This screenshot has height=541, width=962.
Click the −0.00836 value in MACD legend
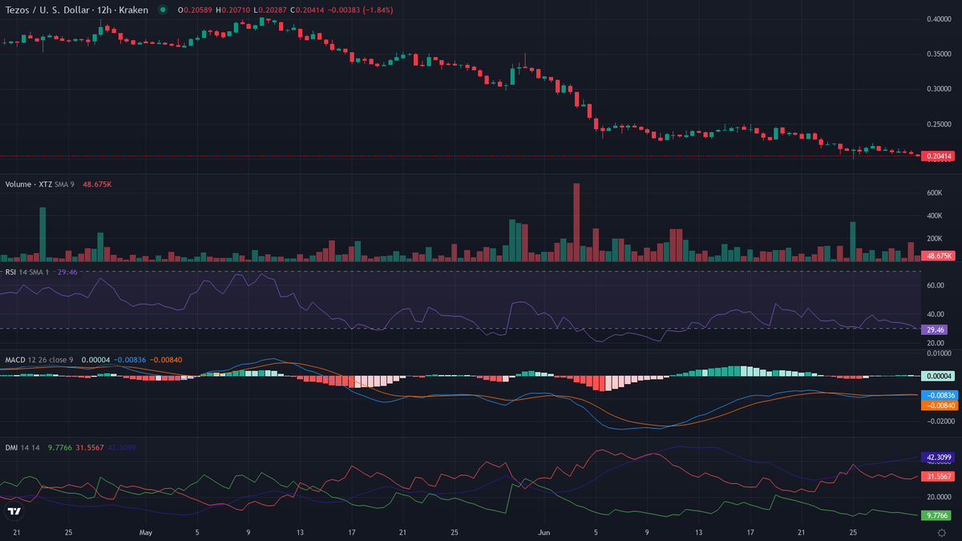[130, 360]
